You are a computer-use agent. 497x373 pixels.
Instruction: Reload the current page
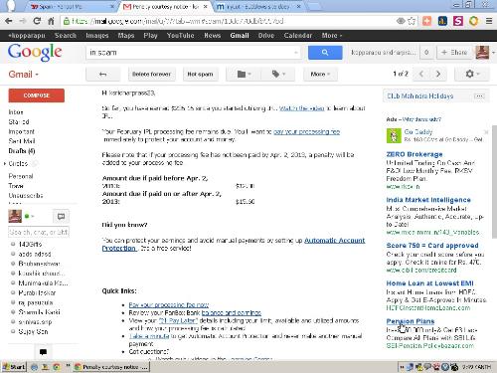[x=37, y=21]
